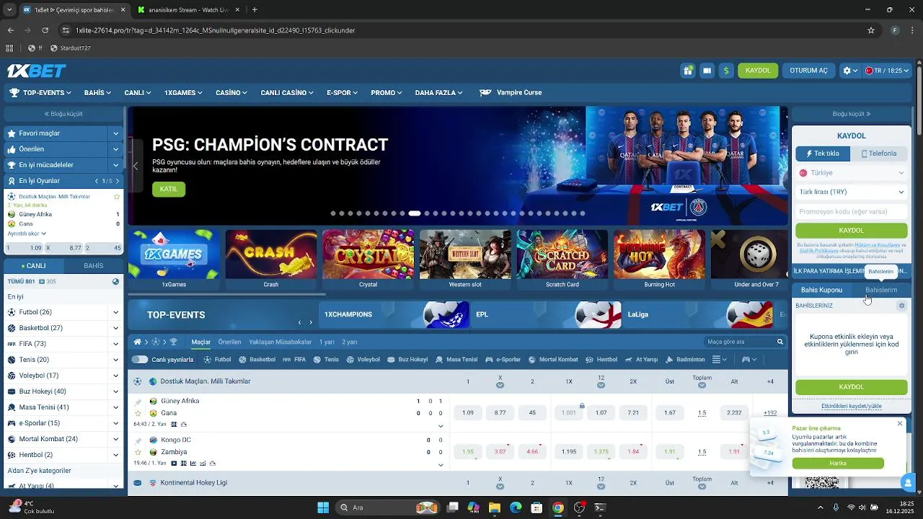Open the gamepad esports dropdown
Screen dimensions: 923x519
point(750,360)
